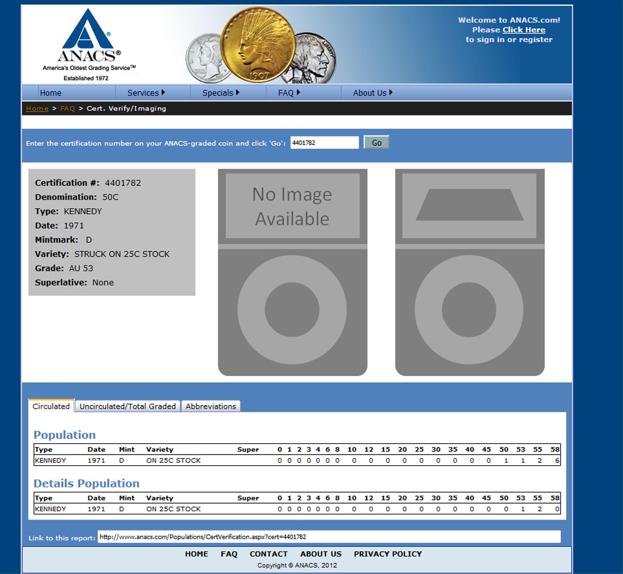This screenshot has width=623, height=574.
Task: Click 'Copyright © ANACS, 2012' text
Action: click(297, 565)
